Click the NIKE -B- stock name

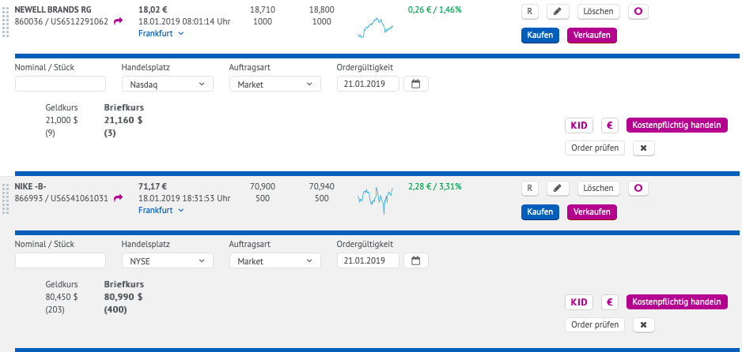point(30,186)
